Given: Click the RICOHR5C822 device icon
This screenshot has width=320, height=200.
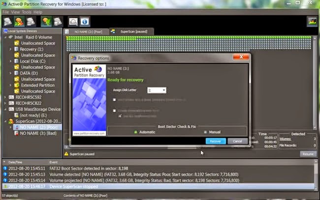Looking at the screenshot, I should click(x=11, y=103).
